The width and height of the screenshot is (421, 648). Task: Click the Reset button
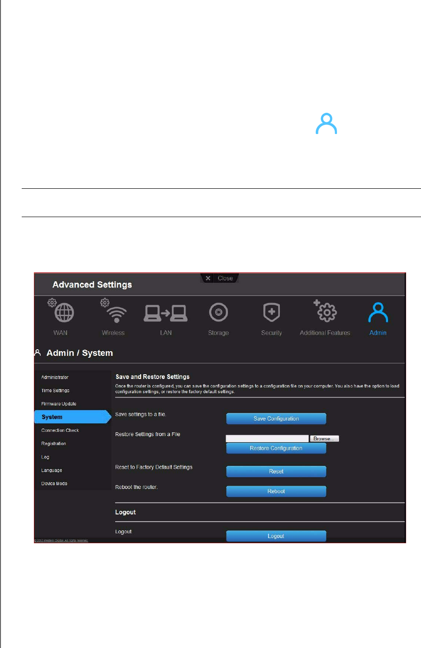pos(276,471)
